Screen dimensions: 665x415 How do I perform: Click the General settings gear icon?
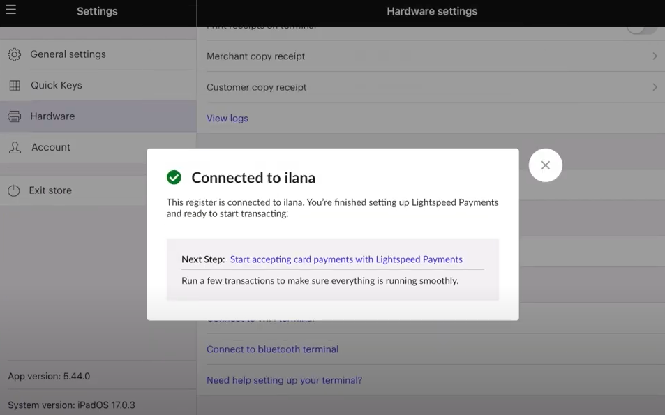coord(14,54)
